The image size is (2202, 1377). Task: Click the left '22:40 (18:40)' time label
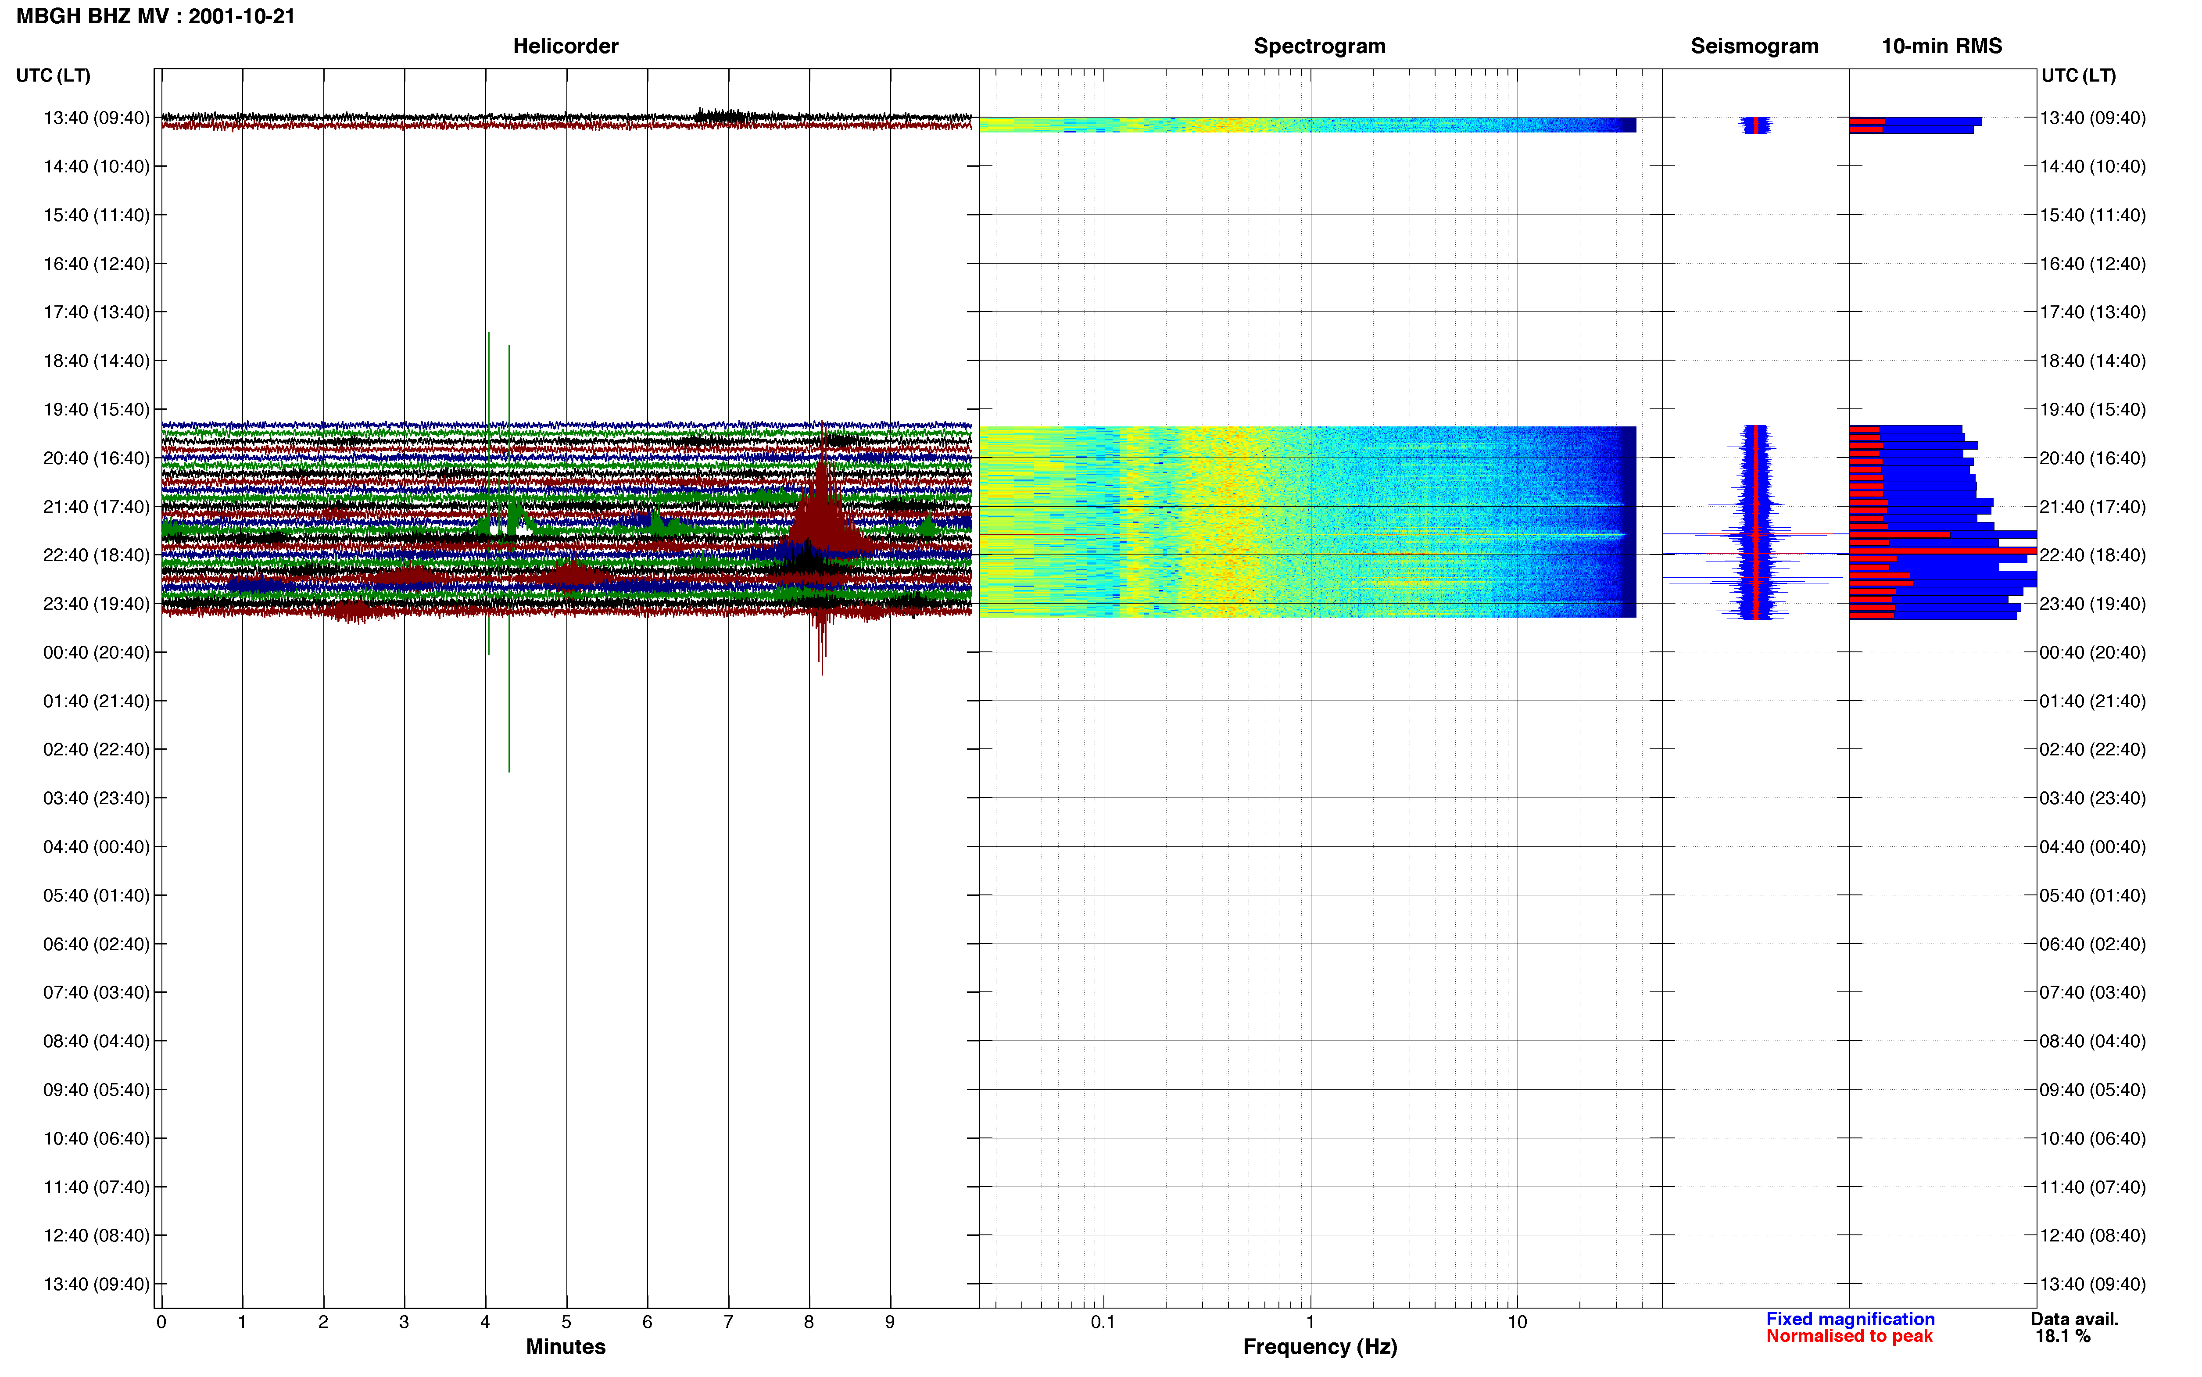tap(97, 555)
